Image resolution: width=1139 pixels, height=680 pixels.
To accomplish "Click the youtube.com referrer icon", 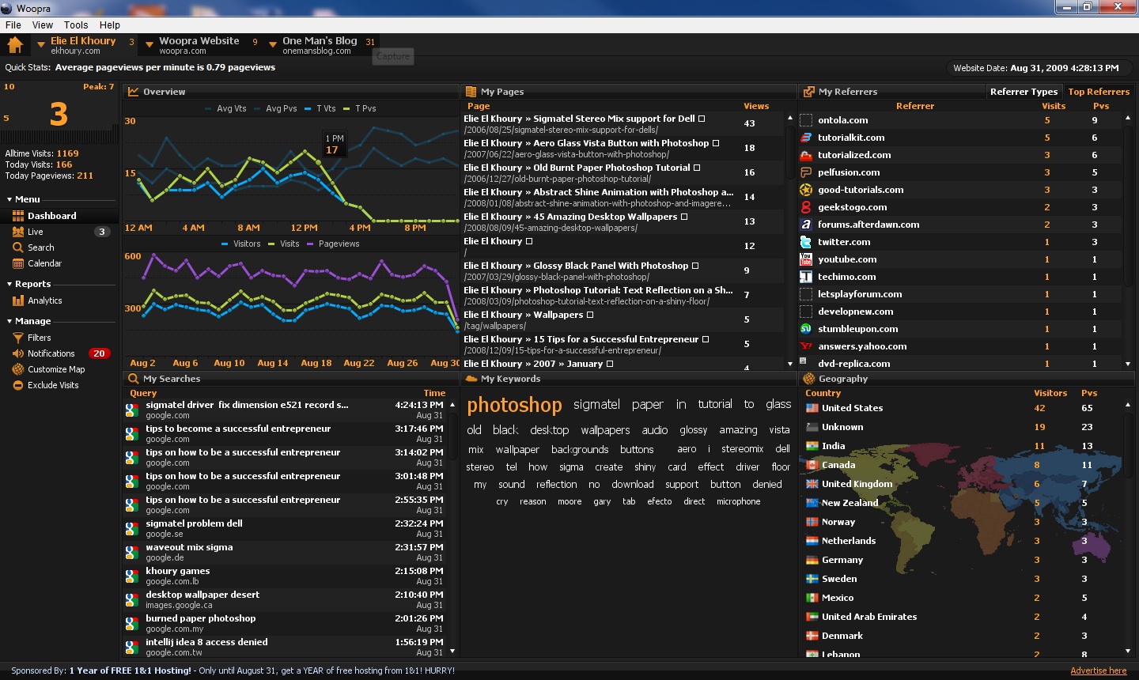I will 806,259.
